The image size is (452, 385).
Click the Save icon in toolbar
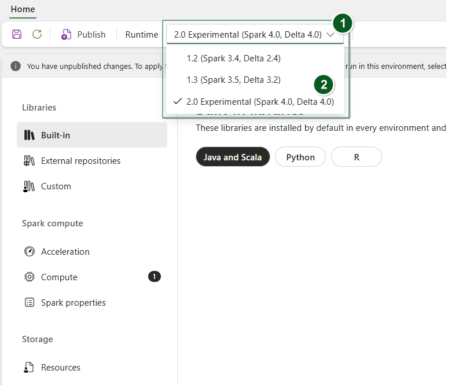pyautogui.click(x=17, y=35)
